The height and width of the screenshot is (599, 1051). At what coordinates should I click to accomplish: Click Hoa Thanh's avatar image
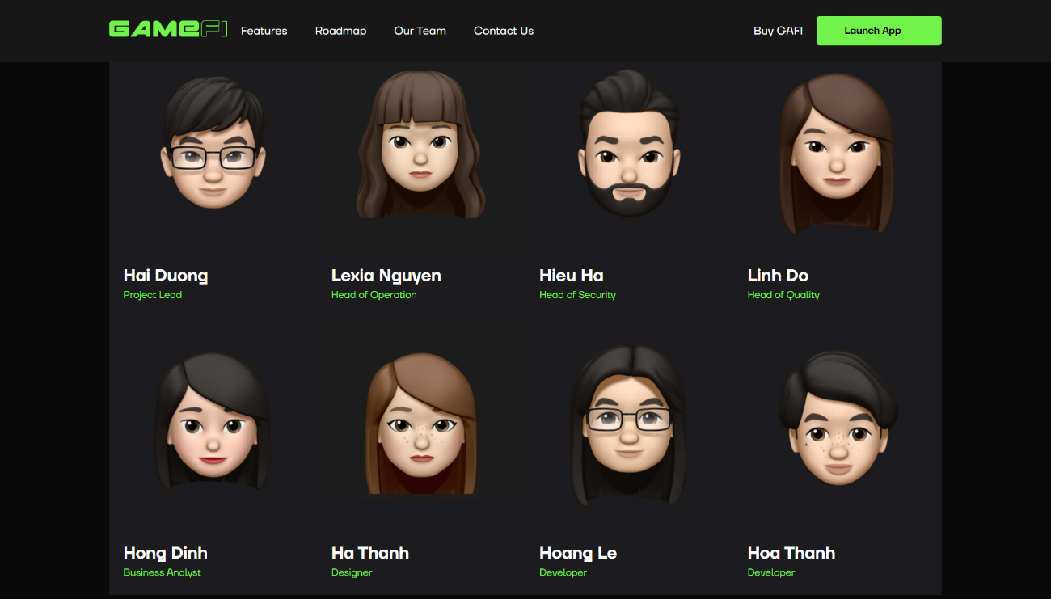(x=837, y=420)
